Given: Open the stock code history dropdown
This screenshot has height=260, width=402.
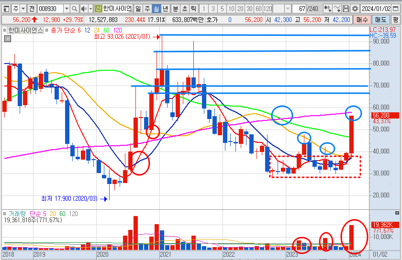Looking at the screenshot, I should coord(67,9).
